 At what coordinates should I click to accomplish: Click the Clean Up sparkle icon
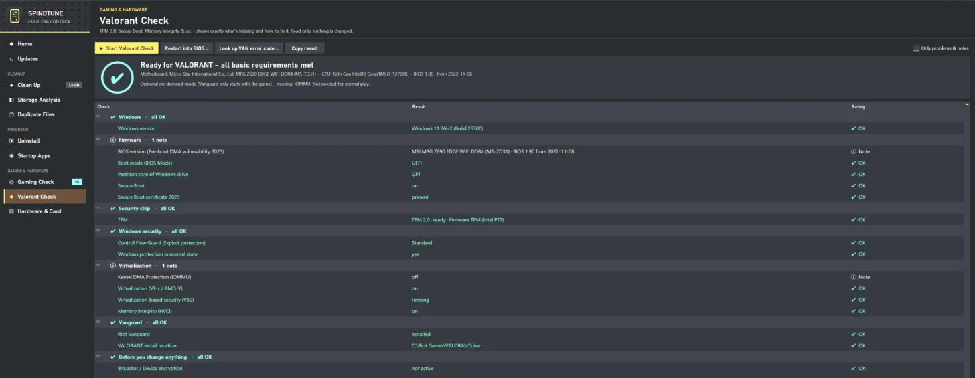[x=11, y=85]
